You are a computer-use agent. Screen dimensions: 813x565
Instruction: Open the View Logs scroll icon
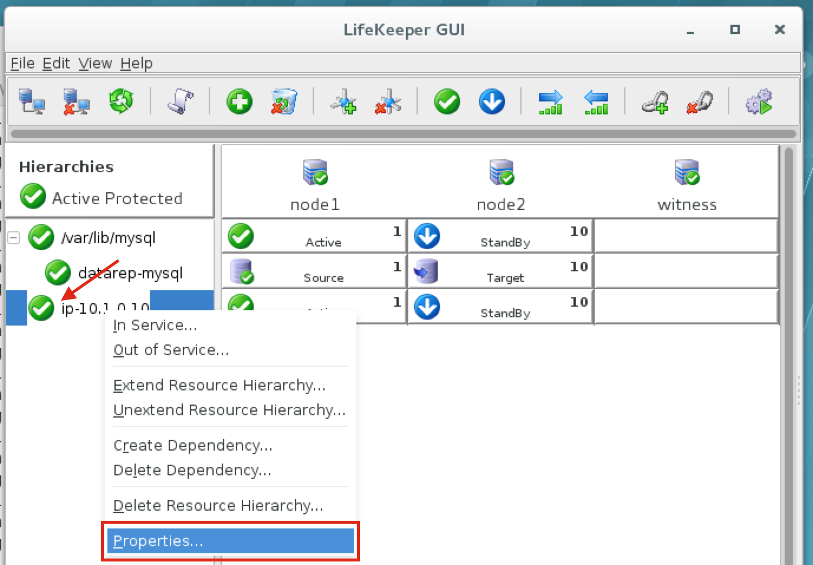[181, 101]
